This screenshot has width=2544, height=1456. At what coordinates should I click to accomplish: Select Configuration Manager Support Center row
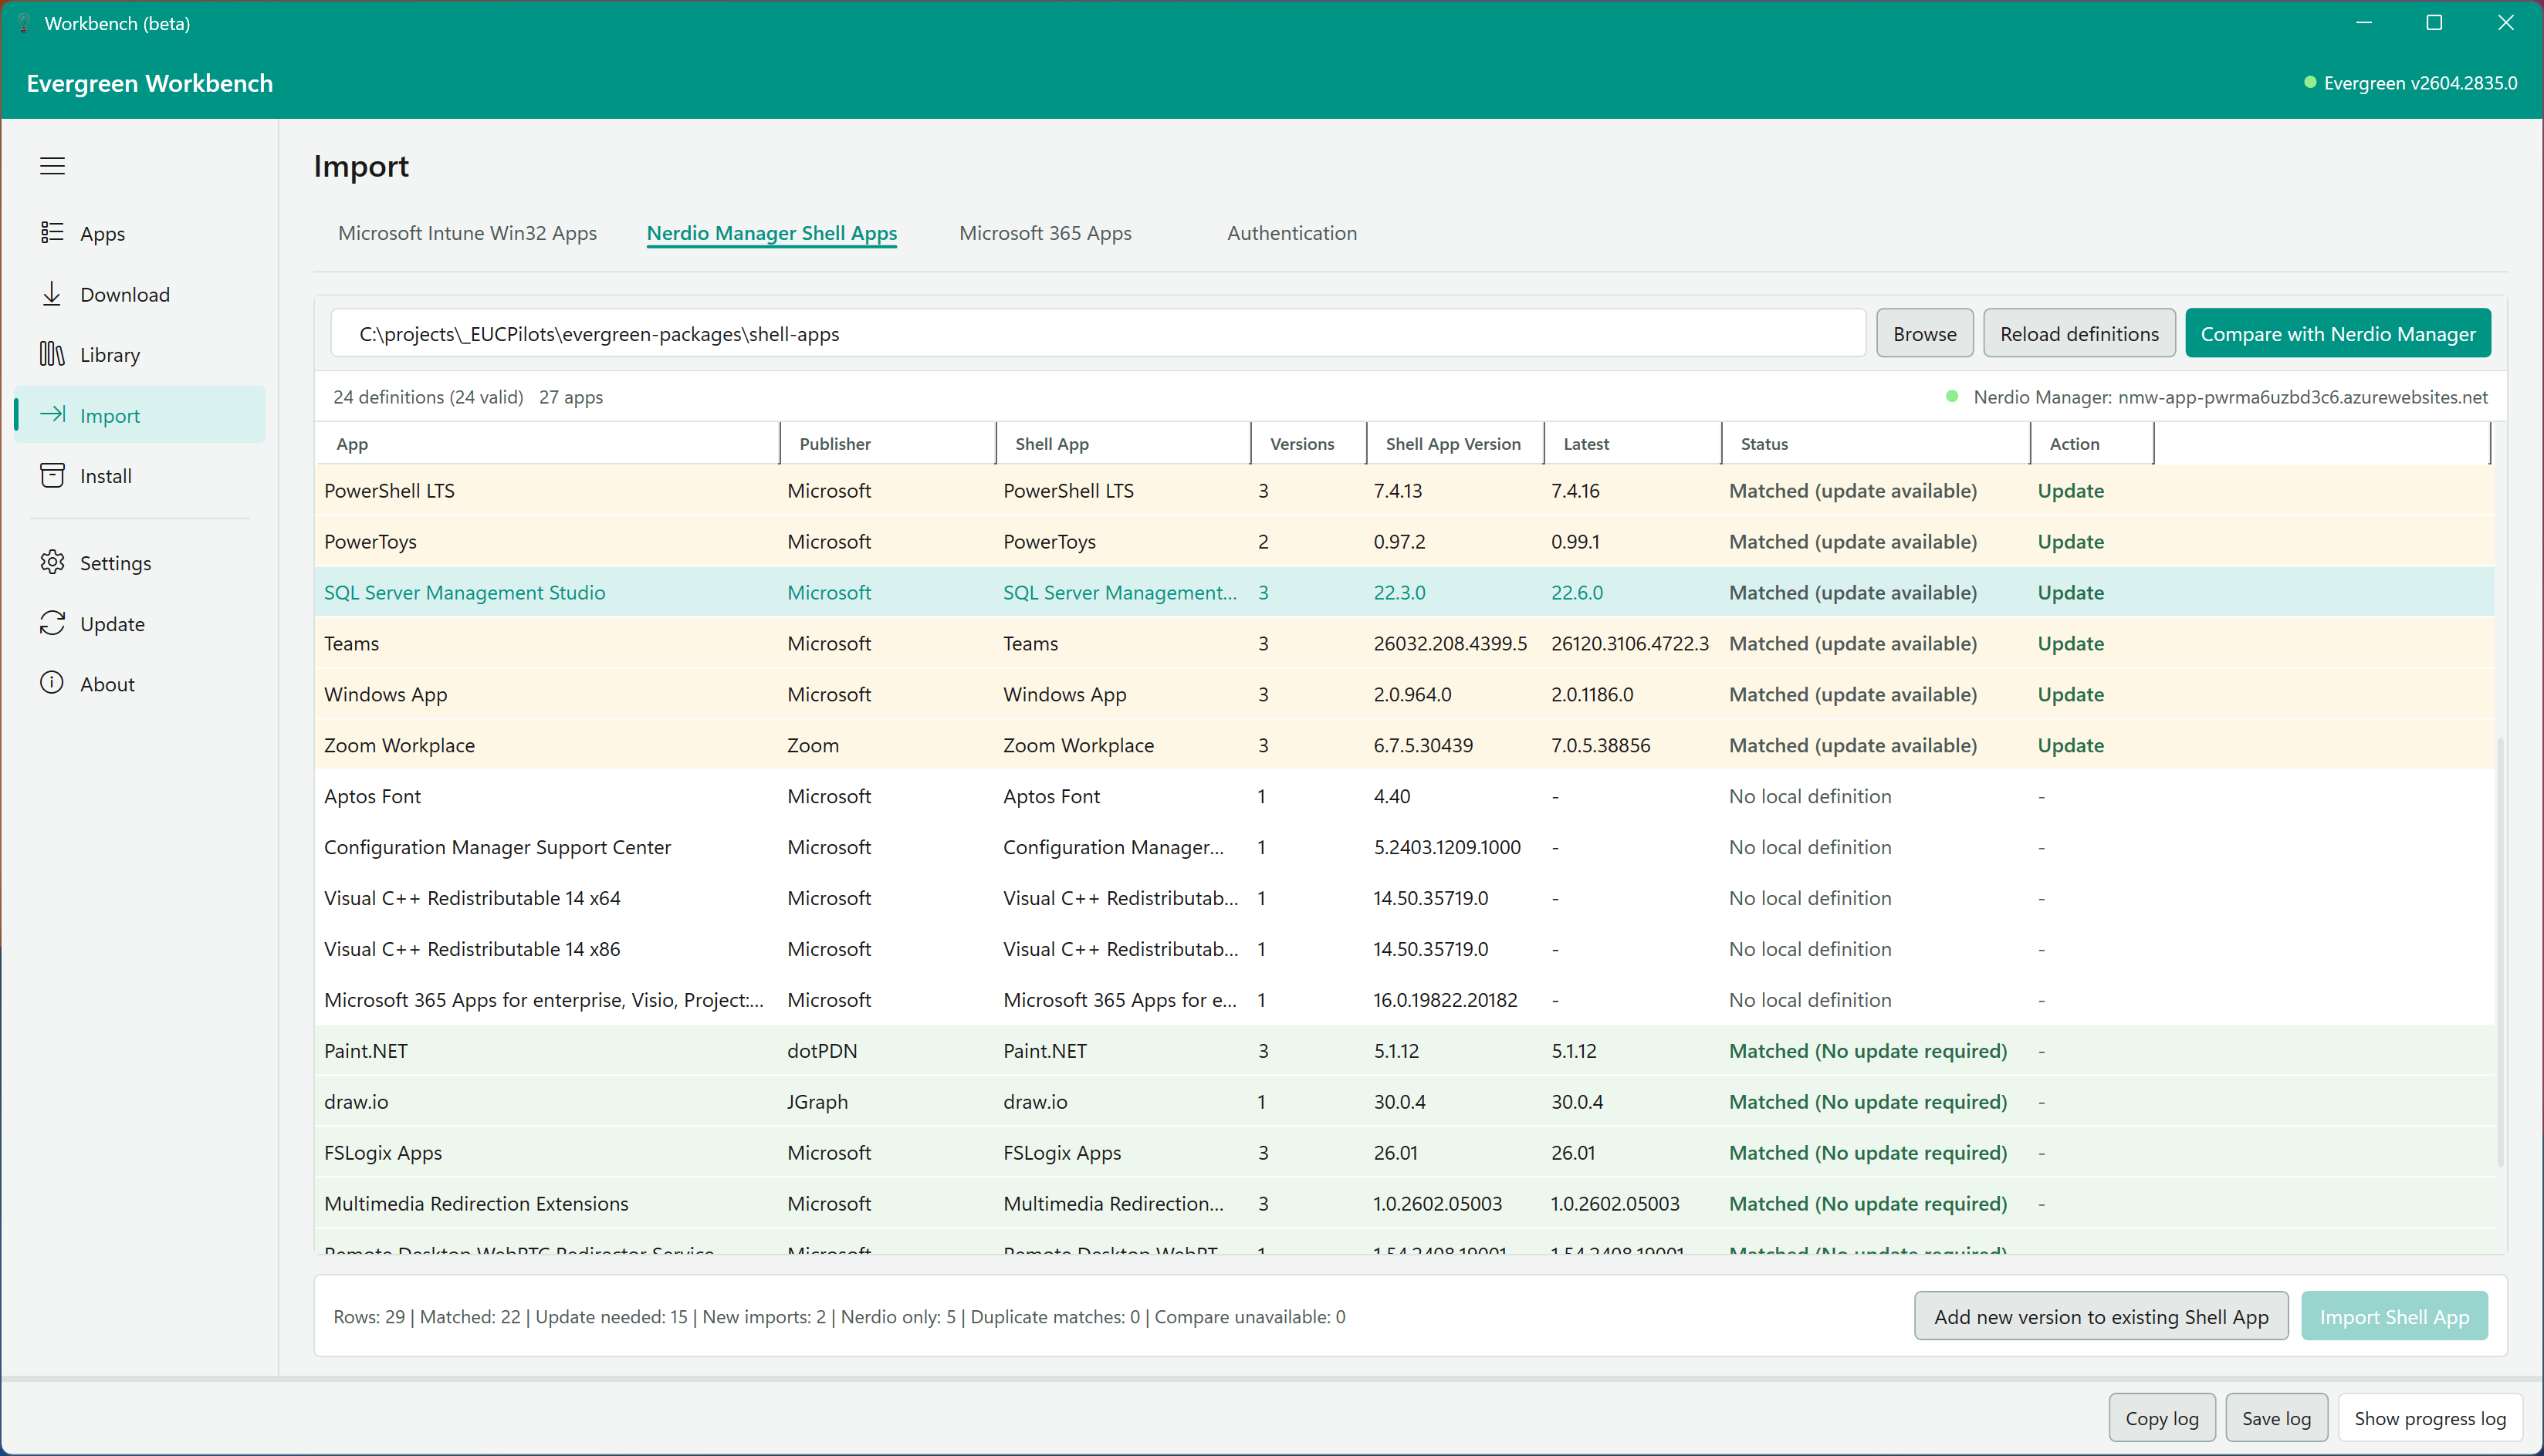[x=1404, y=848]
